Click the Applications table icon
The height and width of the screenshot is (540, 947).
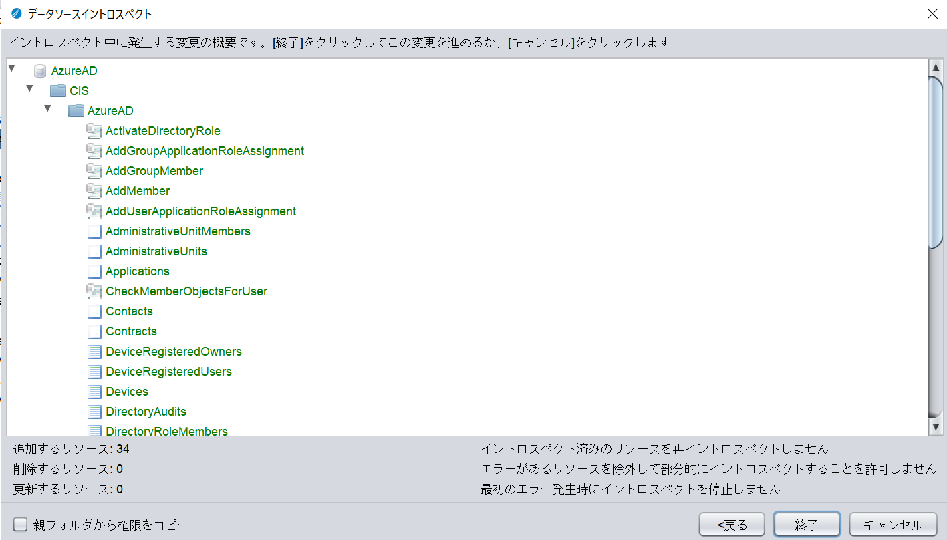94,271
